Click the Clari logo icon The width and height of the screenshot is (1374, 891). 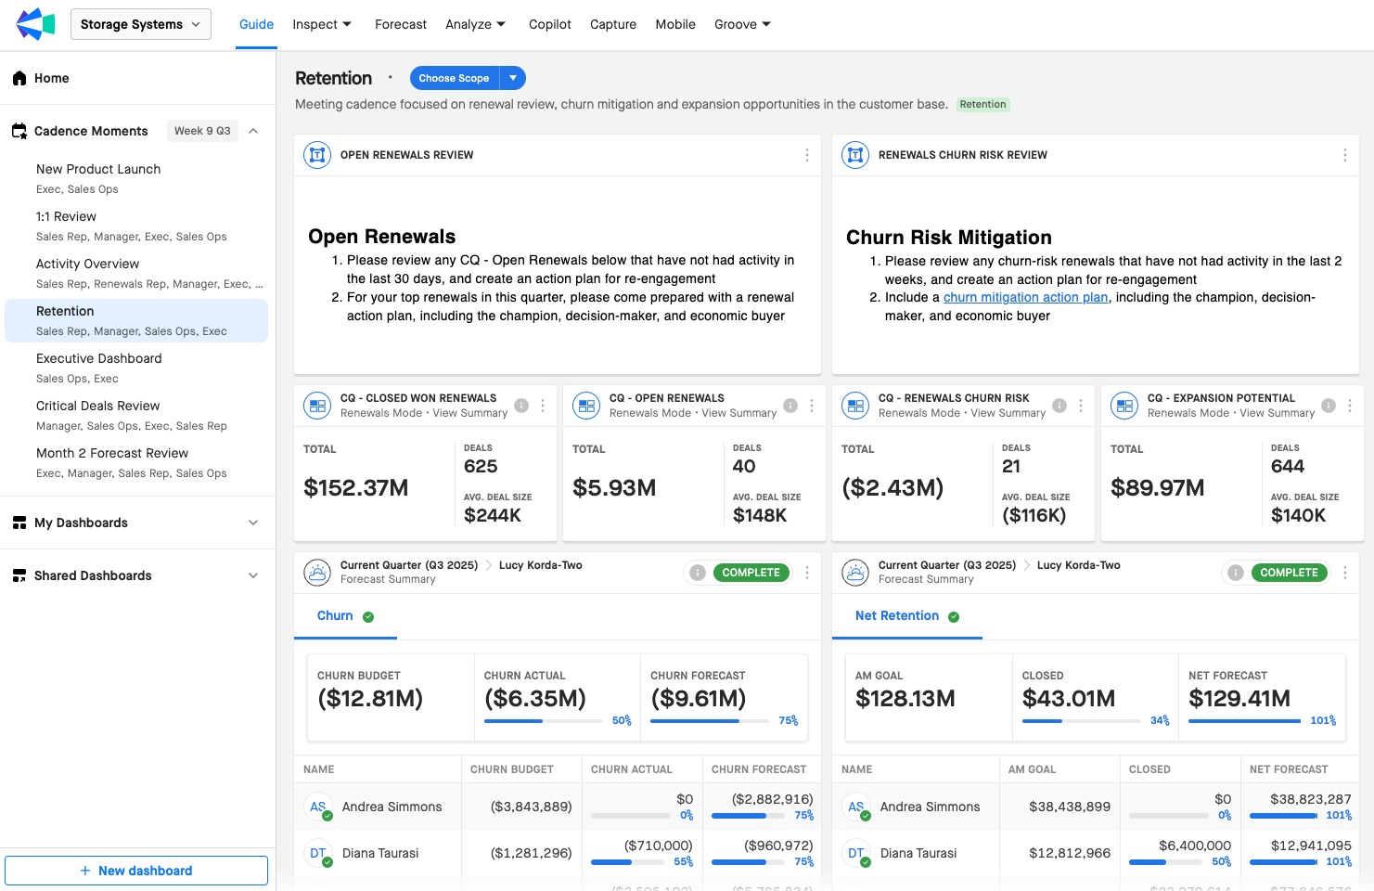click(35, 24)
